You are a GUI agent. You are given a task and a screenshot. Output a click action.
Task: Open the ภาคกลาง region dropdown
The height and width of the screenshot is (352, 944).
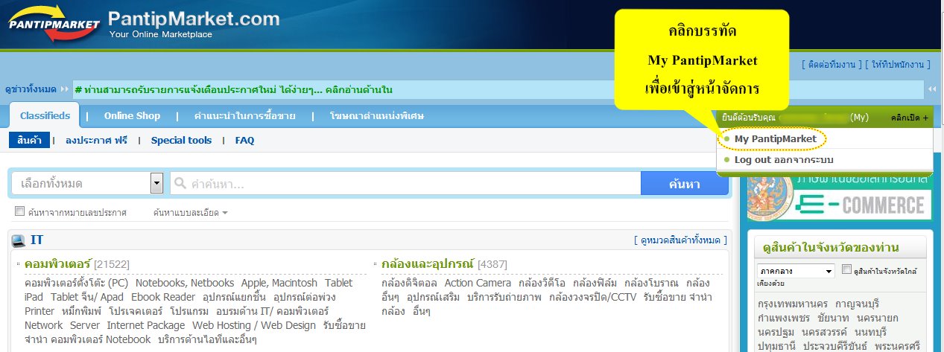point(796,271)
